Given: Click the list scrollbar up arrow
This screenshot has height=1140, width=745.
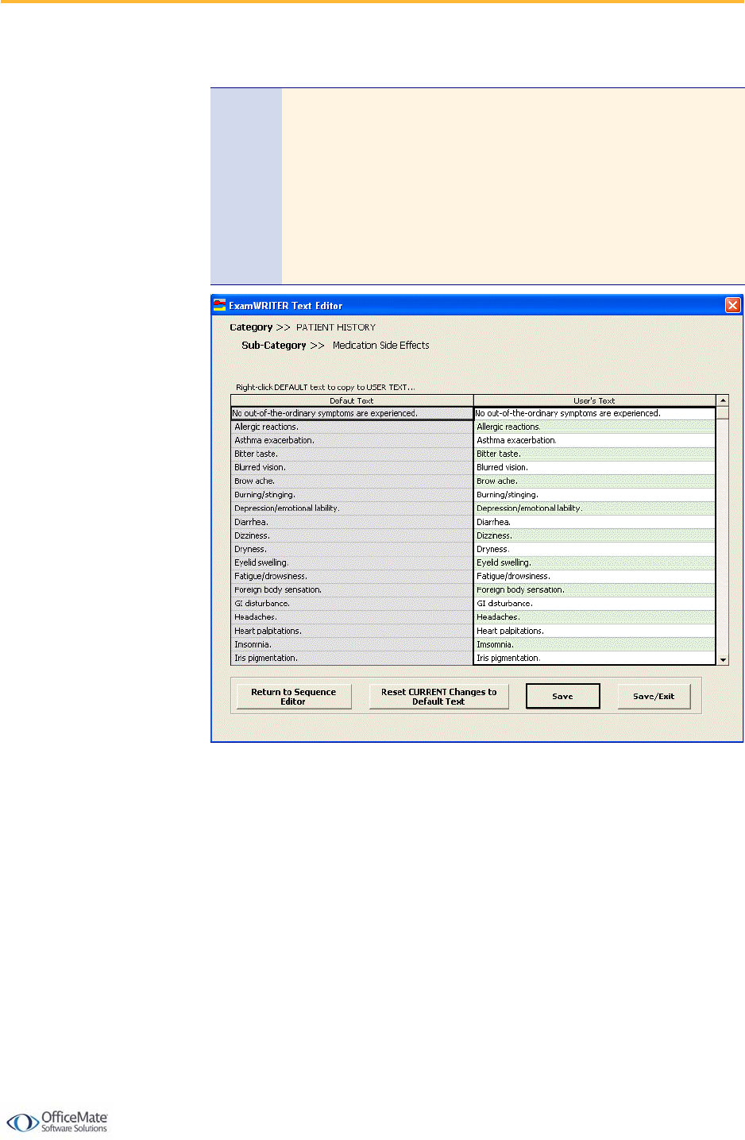Looking at the screenshot, I should pos(723,401).
